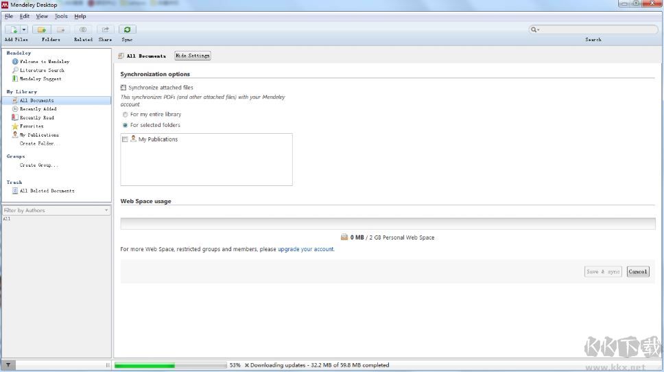Screen dimensions: 664x372
Task: Open the Help menu
Action: coord(80,16)
